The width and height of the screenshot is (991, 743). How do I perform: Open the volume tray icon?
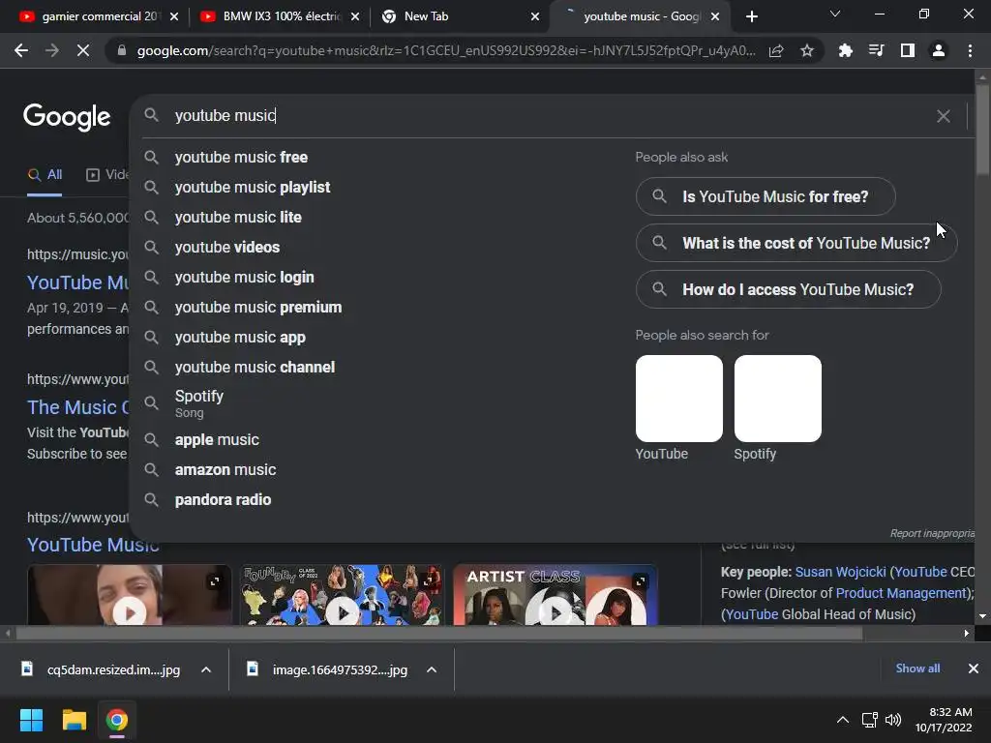(893, 720)
